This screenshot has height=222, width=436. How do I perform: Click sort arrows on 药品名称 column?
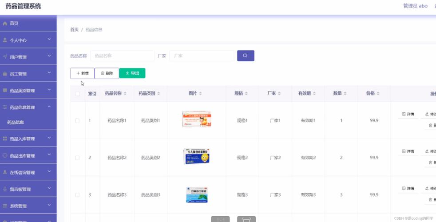125,94
